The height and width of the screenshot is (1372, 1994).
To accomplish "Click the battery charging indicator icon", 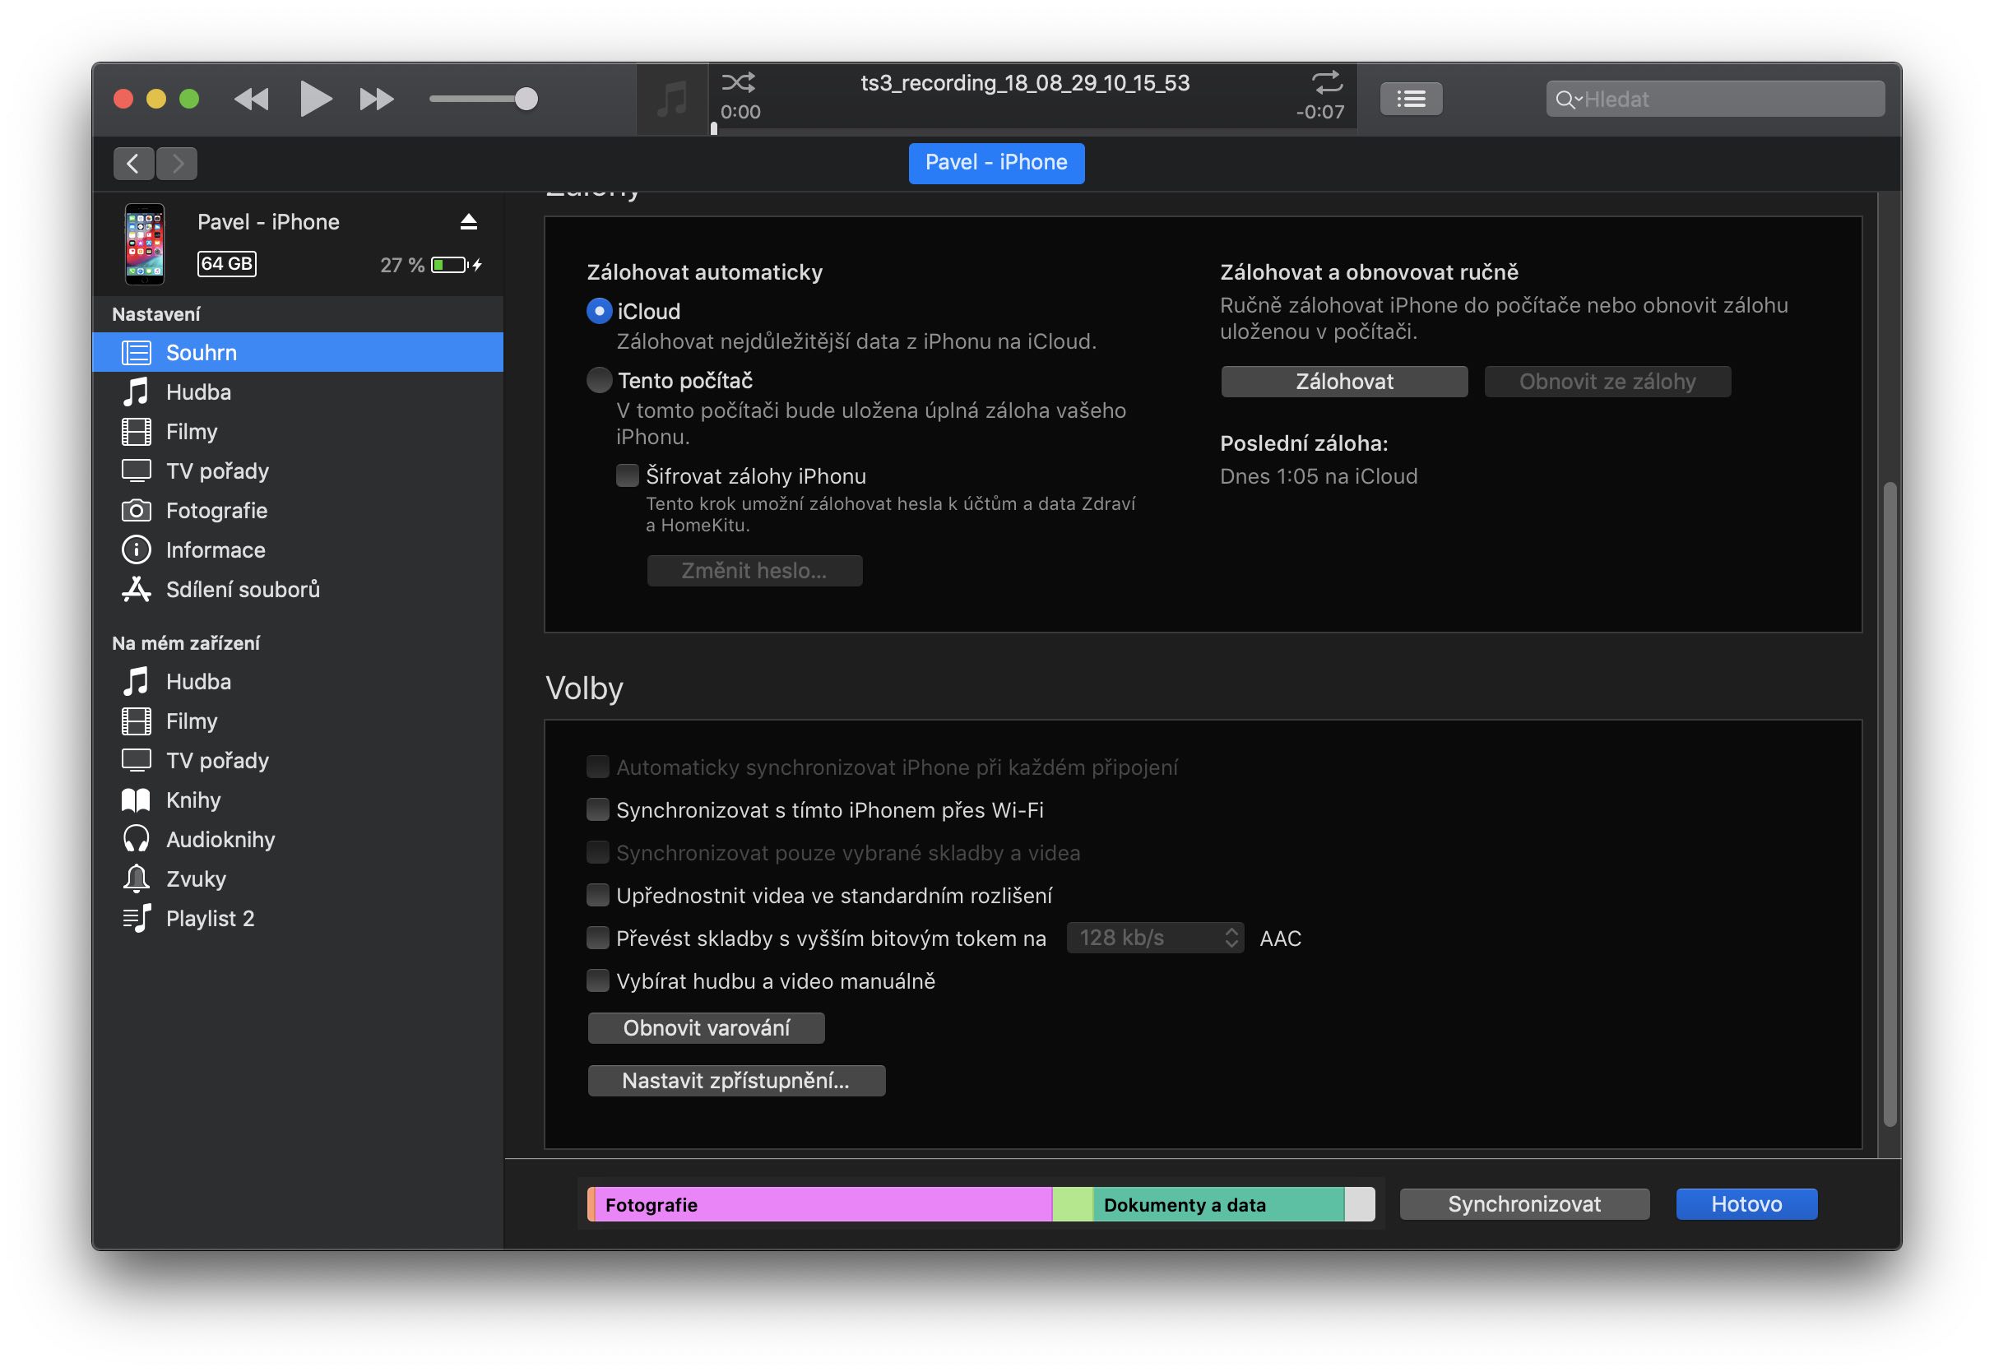I will point(456,265).
